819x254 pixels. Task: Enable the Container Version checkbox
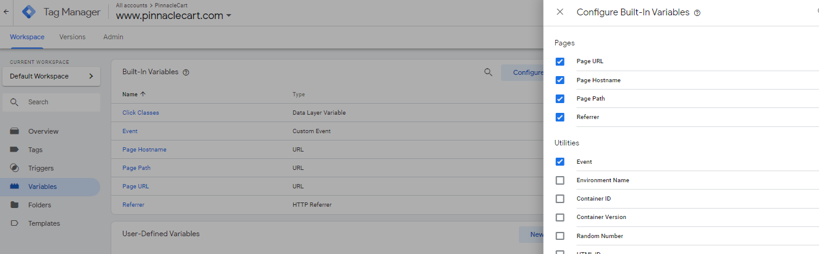(560, 217)
